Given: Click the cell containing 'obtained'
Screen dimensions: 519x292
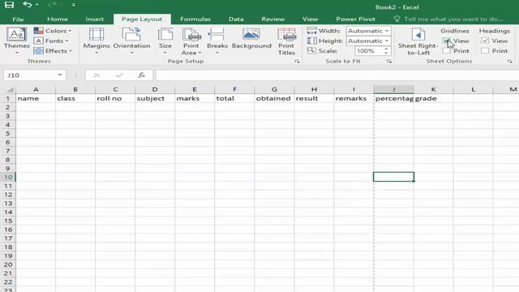Looking at the screenshot, I should click(x=274, y=99).
